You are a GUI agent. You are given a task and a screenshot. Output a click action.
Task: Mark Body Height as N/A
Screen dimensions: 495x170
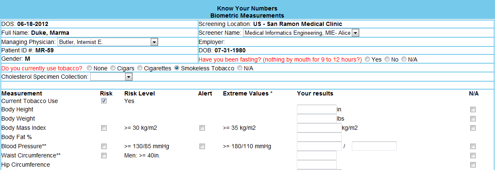pos(473,110)
